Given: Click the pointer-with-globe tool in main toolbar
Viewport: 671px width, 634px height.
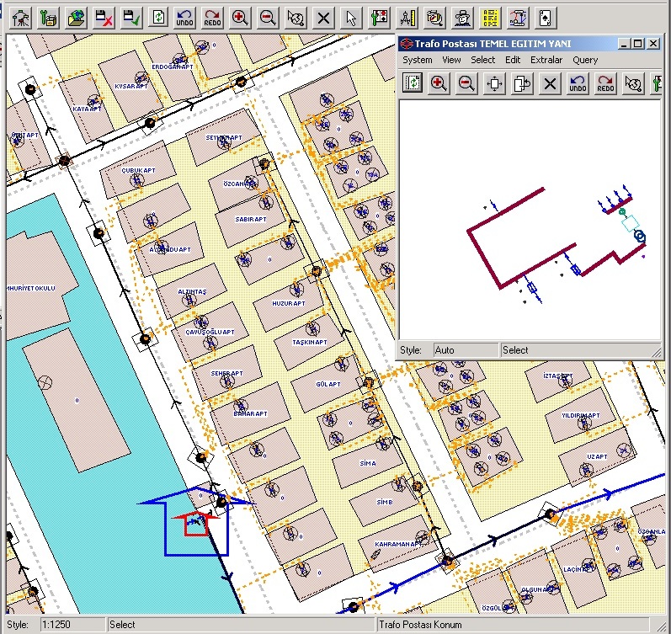Looking at the screenshot, I should tap(296, 18).
